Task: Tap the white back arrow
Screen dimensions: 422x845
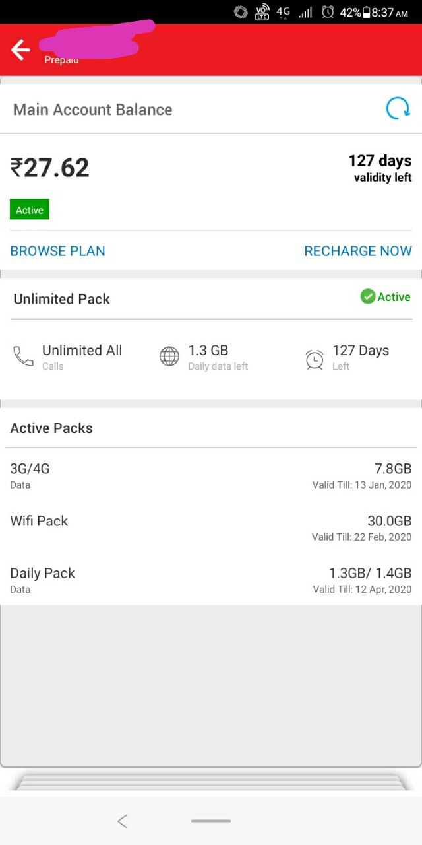Action: click(x=20, y=50)
